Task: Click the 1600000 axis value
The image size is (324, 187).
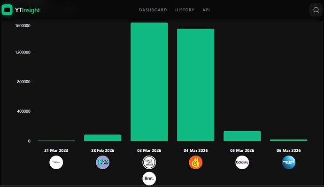Action: [23, 26]
